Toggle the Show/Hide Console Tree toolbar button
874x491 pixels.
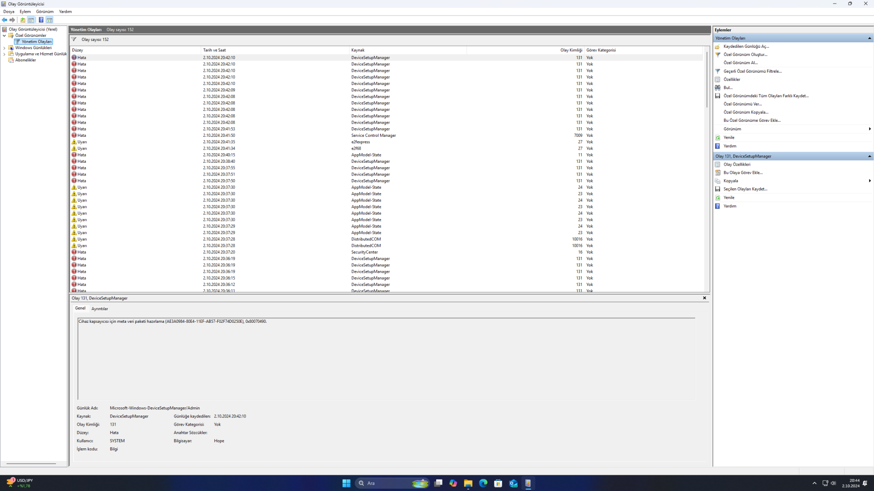point(31,20)
